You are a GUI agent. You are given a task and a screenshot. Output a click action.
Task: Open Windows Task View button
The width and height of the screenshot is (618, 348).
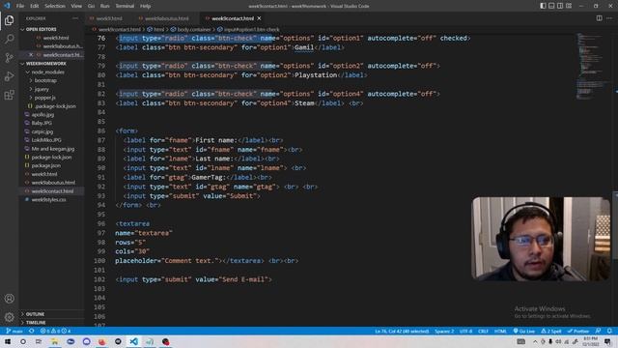pos(39,341)
